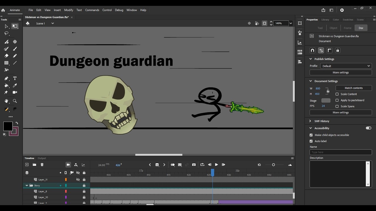Play the timeline animation
This screenshot has height=211, width=376.
[216, 165]
